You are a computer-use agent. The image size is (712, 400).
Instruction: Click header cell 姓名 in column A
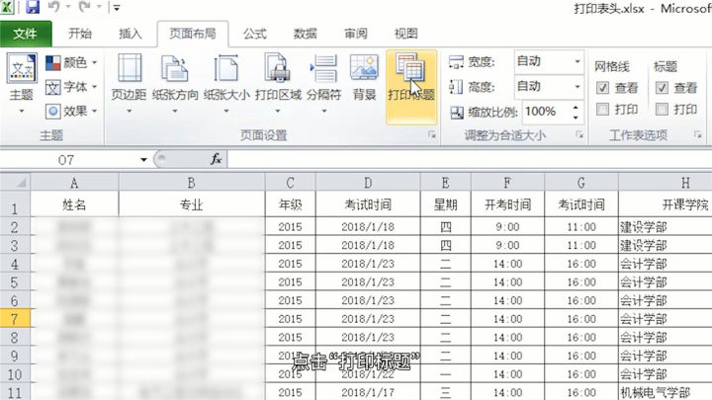(x=74, y=205)
